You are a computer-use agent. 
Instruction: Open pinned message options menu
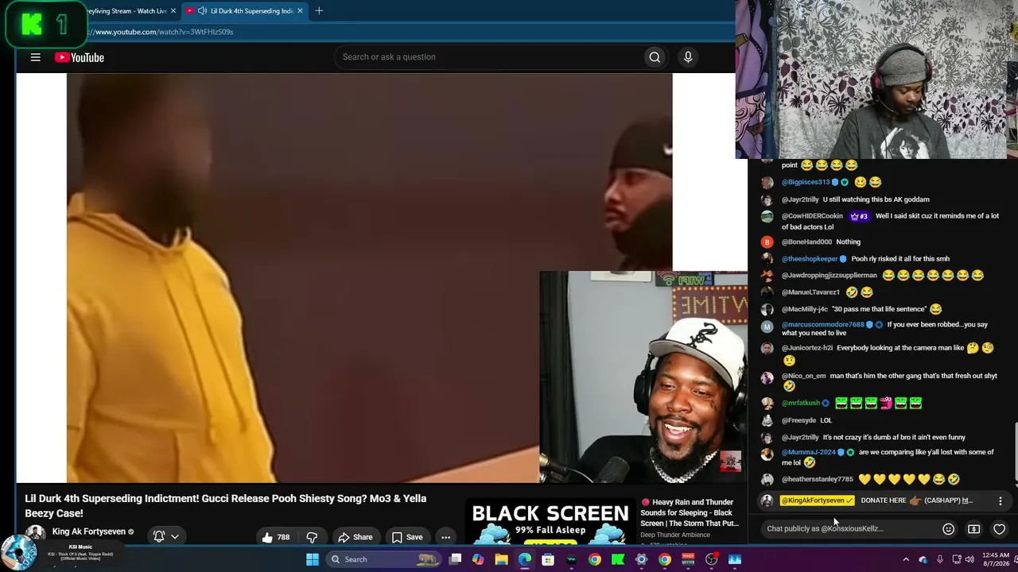click(1001, 501)
